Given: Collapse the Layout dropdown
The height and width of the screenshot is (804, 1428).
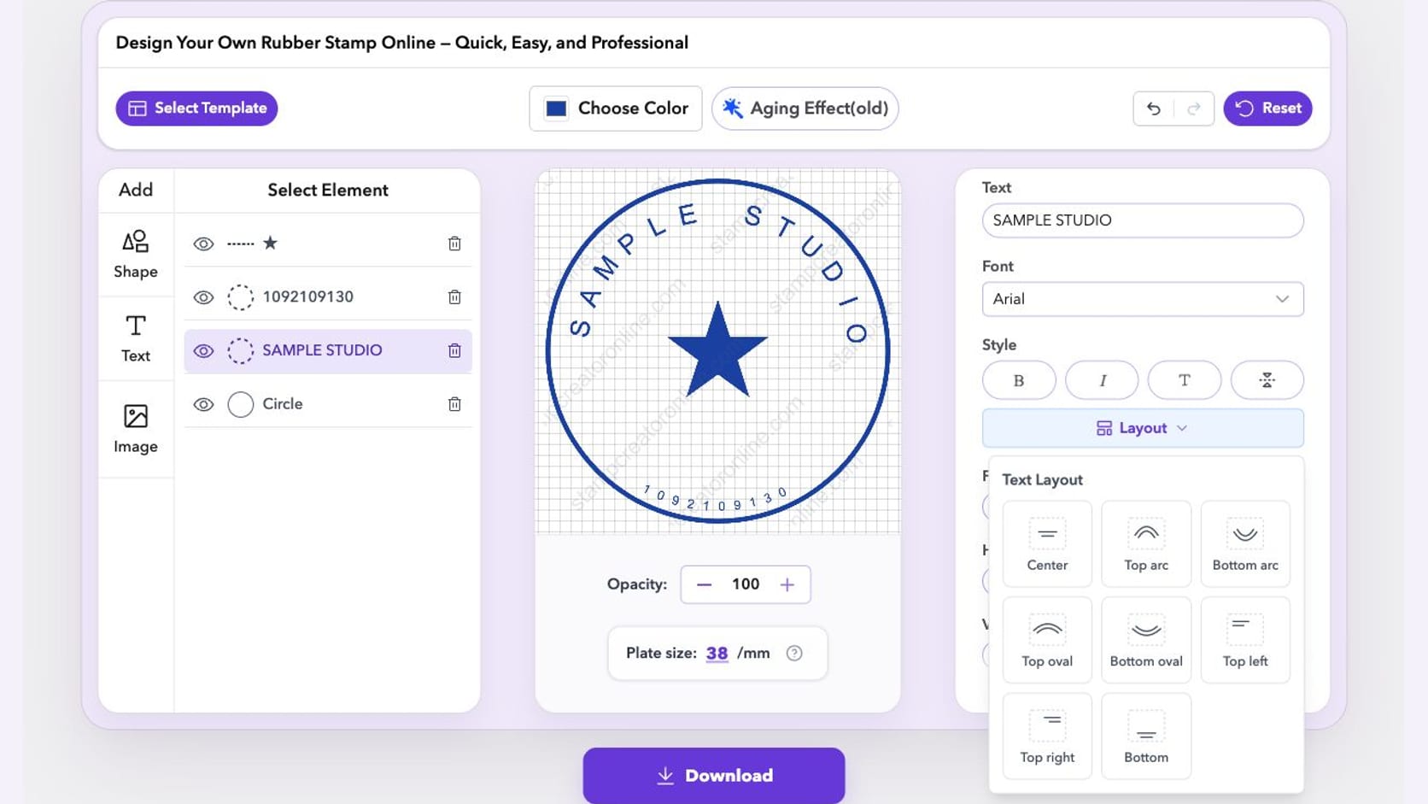Looking at the screenshot, I should (1143, 428).
